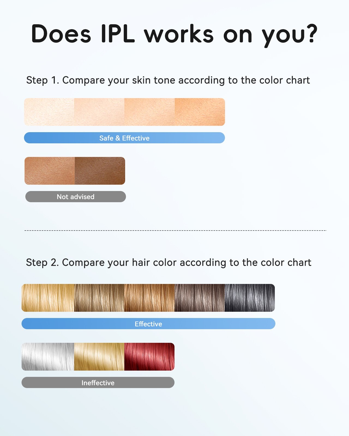This screenshot has height=436, width=349.
Task: Click the gray 'Not advised' label bar
Action: (x=76, y=197)
